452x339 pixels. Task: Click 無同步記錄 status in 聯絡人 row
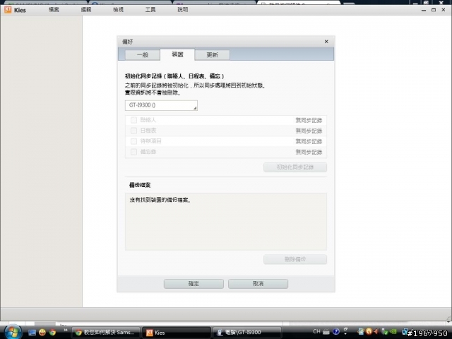coord(309,120)
